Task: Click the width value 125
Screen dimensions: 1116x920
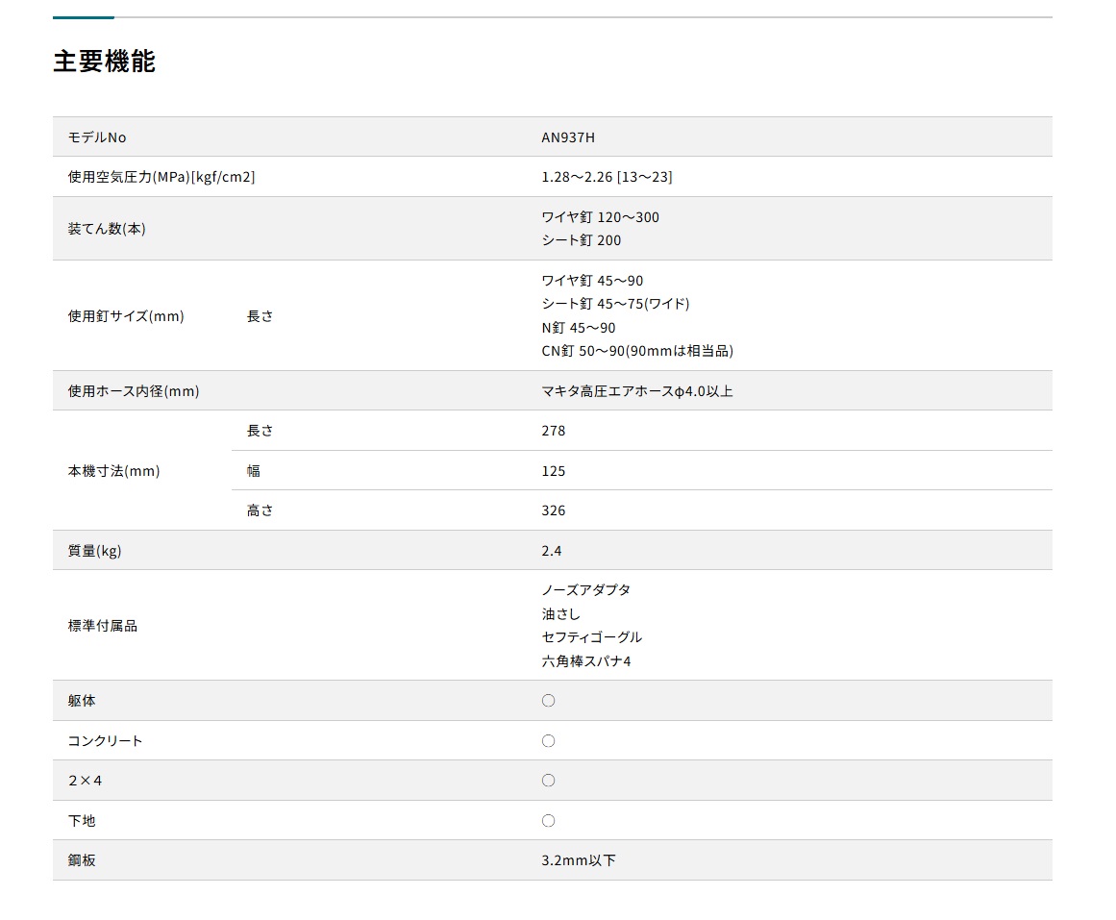Action: (554, 471)
